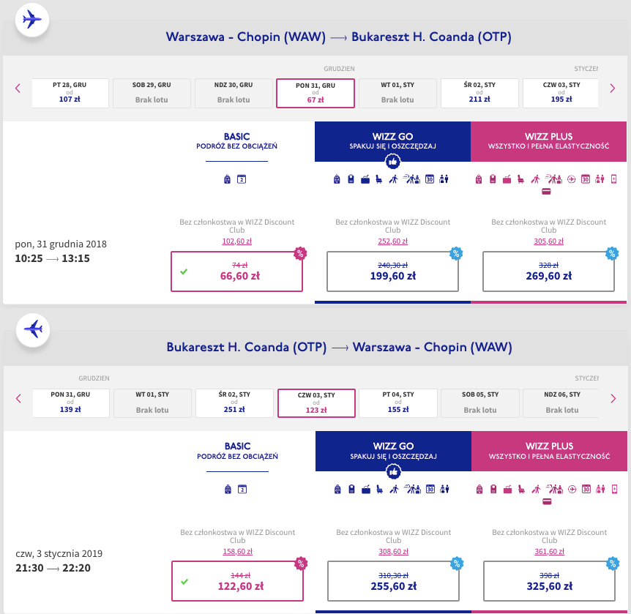Show later return dates with right arrow
631x614 pixels.
[x=613, y=398]
